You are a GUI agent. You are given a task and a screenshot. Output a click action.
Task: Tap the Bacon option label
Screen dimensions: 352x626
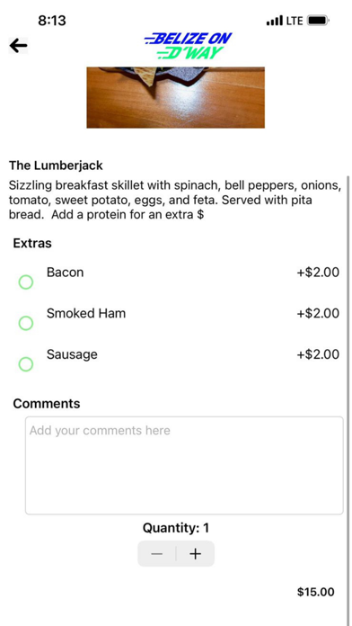click(65, 273)
